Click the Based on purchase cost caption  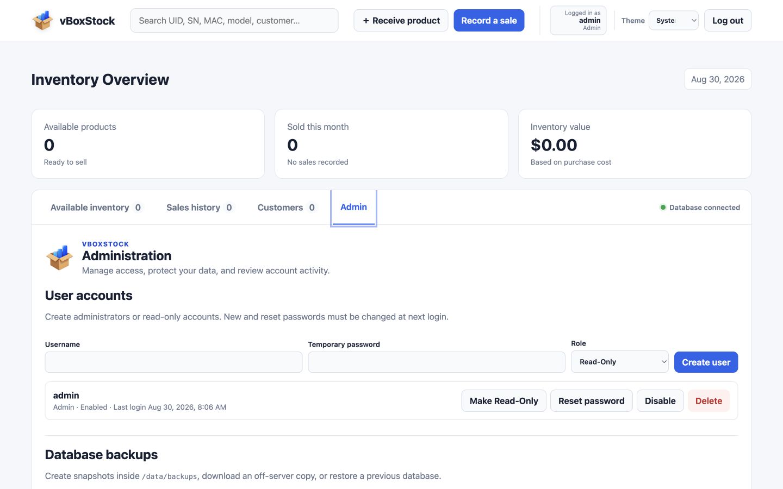click(571, 162)
